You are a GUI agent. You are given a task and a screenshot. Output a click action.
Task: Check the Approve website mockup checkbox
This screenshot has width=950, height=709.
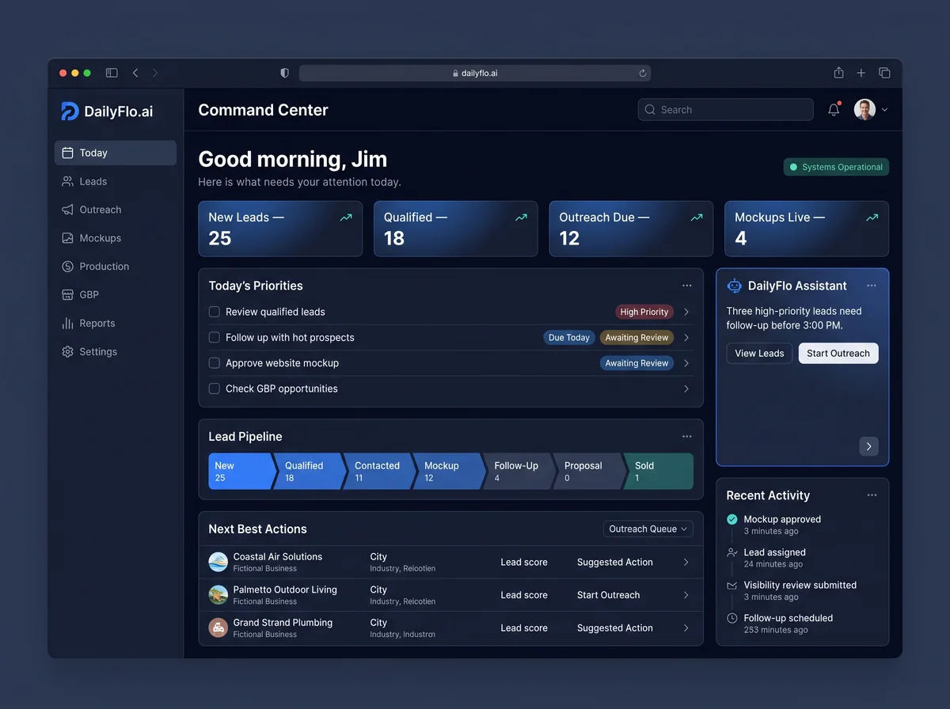tap(214, 363)
